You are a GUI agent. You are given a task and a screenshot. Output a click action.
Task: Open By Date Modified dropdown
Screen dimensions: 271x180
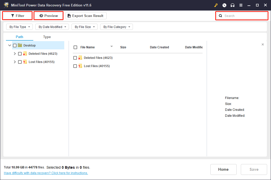(x=52, y=27)
